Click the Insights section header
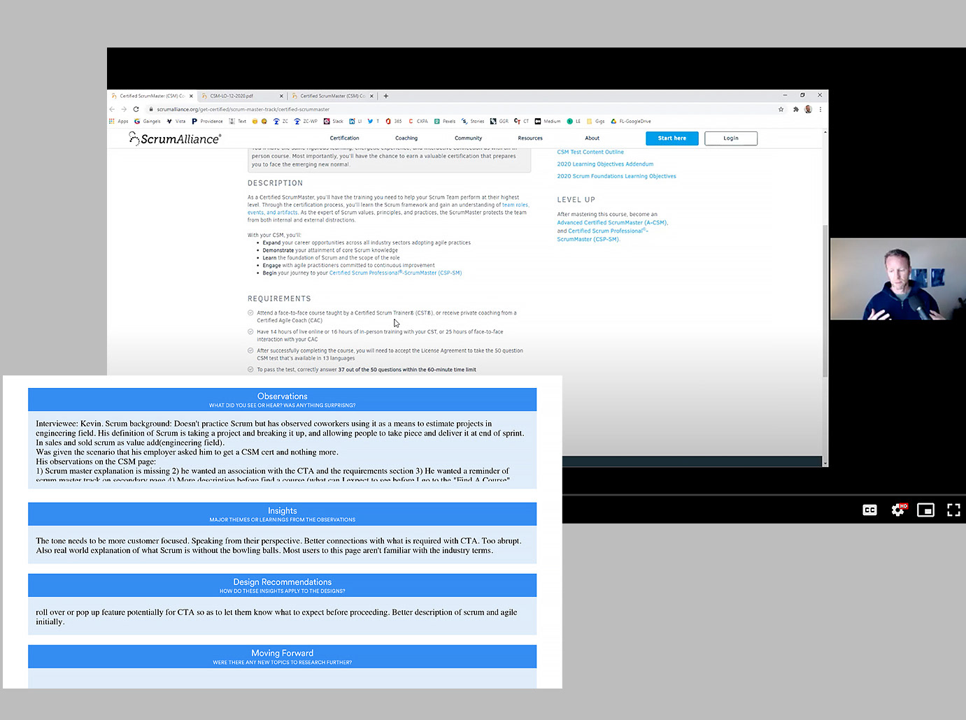The height and width of the screenshot is (720, 966). (x=282, y=514)
